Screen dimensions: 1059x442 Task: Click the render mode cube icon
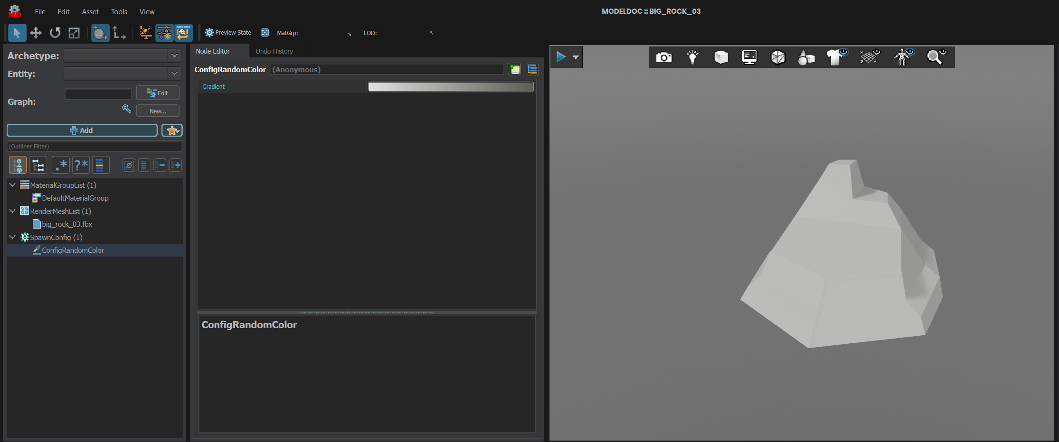coord(721,57)
